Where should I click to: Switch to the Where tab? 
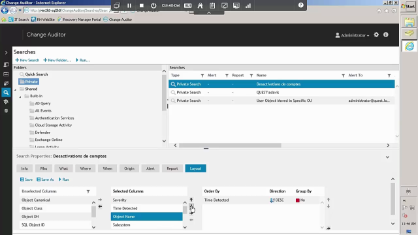point(86,168)
